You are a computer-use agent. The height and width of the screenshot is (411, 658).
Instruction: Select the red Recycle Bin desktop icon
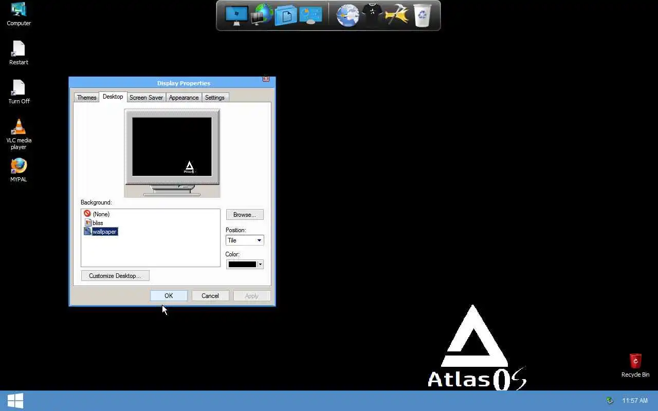[x=635, y=365]
